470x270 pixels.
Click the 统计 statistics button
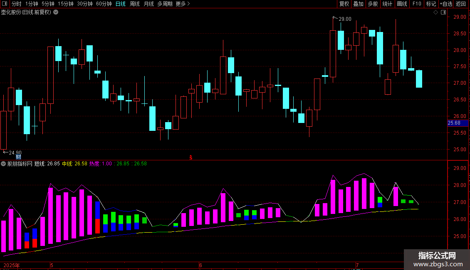(x=387, y=4)
